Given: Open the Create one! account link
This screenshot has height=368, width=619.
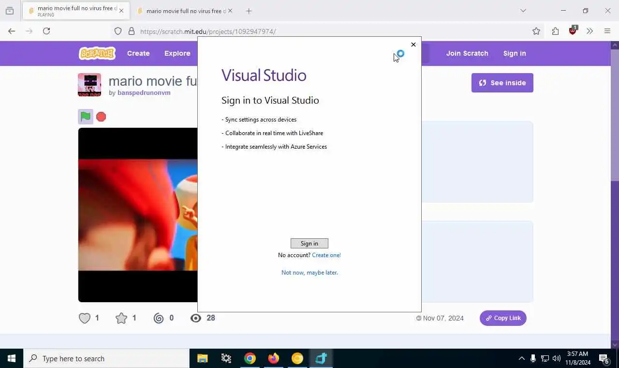Looking at the screenshot, I should [326, 255].
